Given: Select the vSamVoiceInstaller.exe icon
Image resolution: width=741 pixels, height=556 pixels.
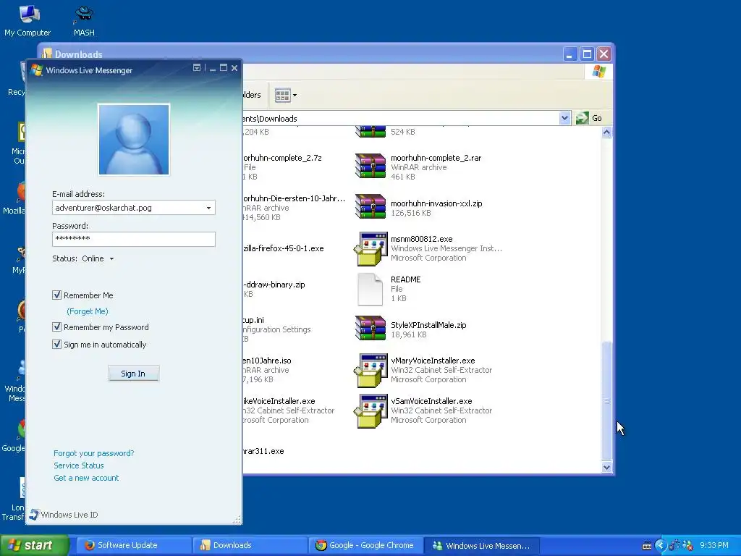Looking at the screenshot, I should pos(370,411).
